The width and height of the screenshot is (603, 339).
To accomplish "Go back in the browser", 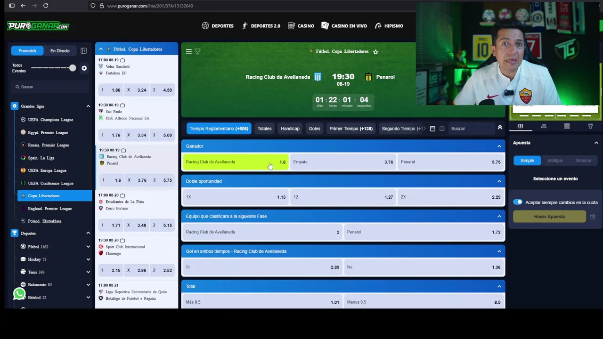I will tap(23, 6).
